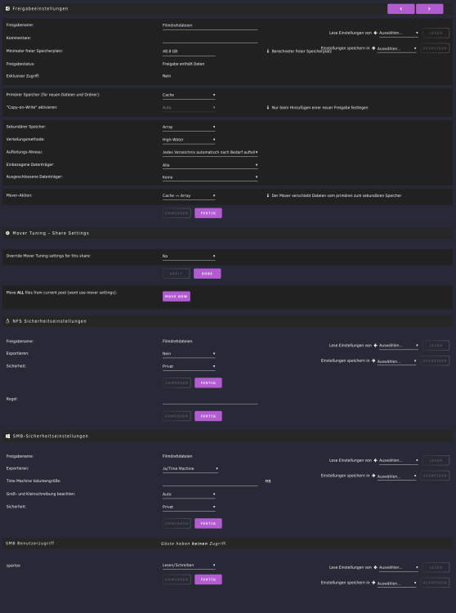Click APPLY in Mover Tuning section

tap(177, 274)
